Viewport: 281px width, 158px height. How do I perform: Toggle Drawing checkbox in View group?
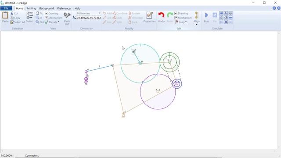(47, 13)
